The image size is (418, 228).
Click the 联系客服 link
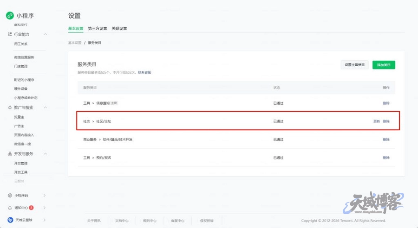tap(144, 72)
